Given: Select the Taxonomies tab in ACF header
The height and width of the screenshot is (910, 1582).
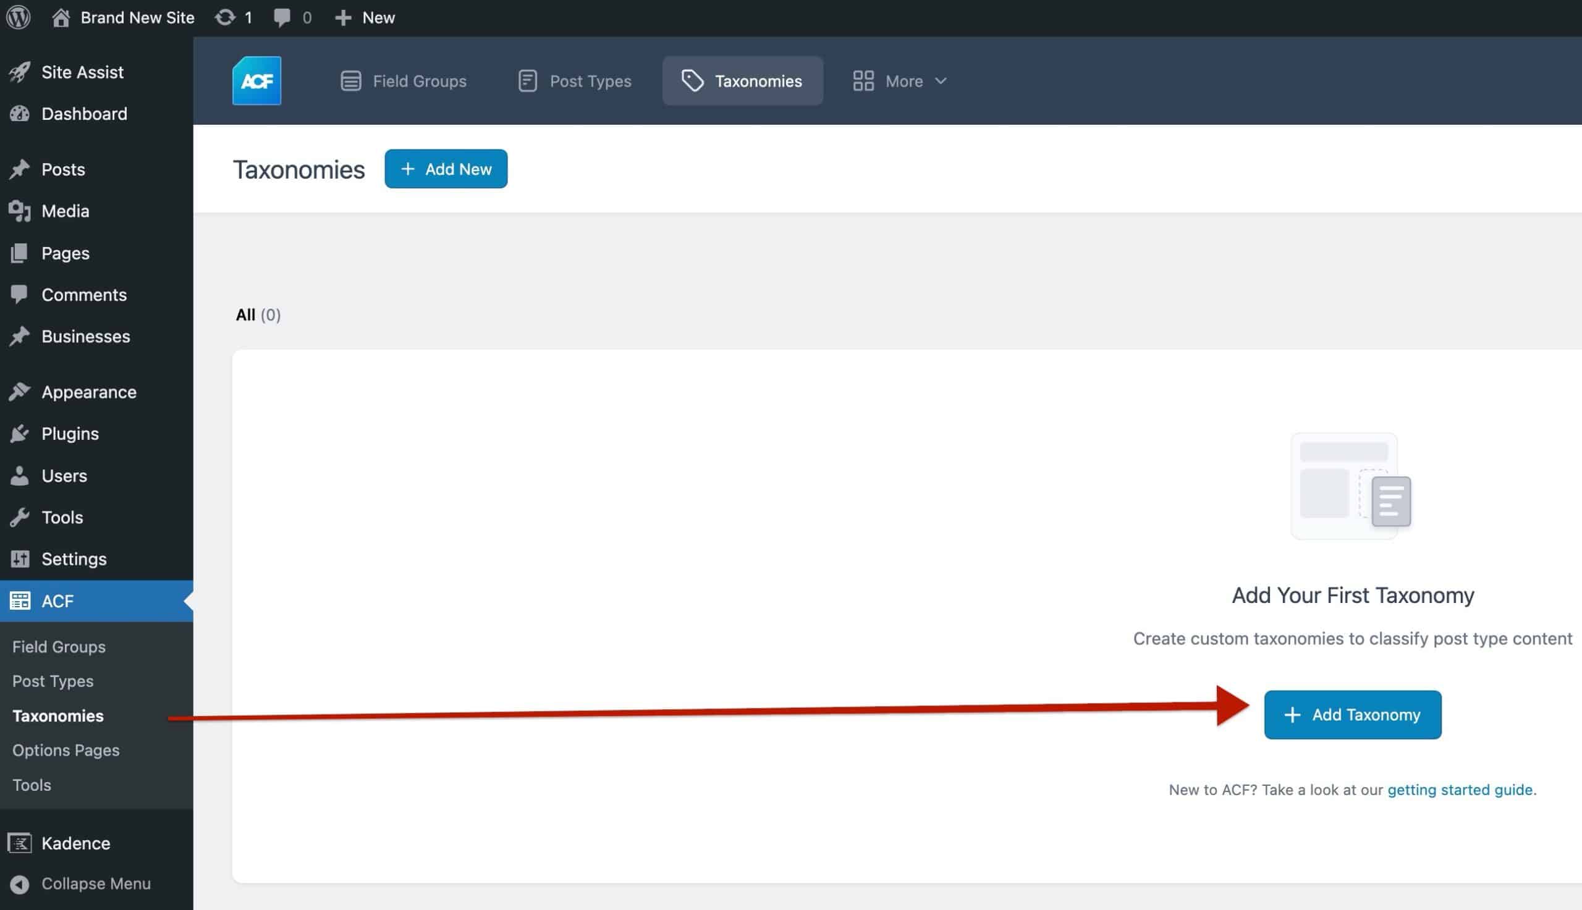Looking at the screenshot, I should pos(743,82).
